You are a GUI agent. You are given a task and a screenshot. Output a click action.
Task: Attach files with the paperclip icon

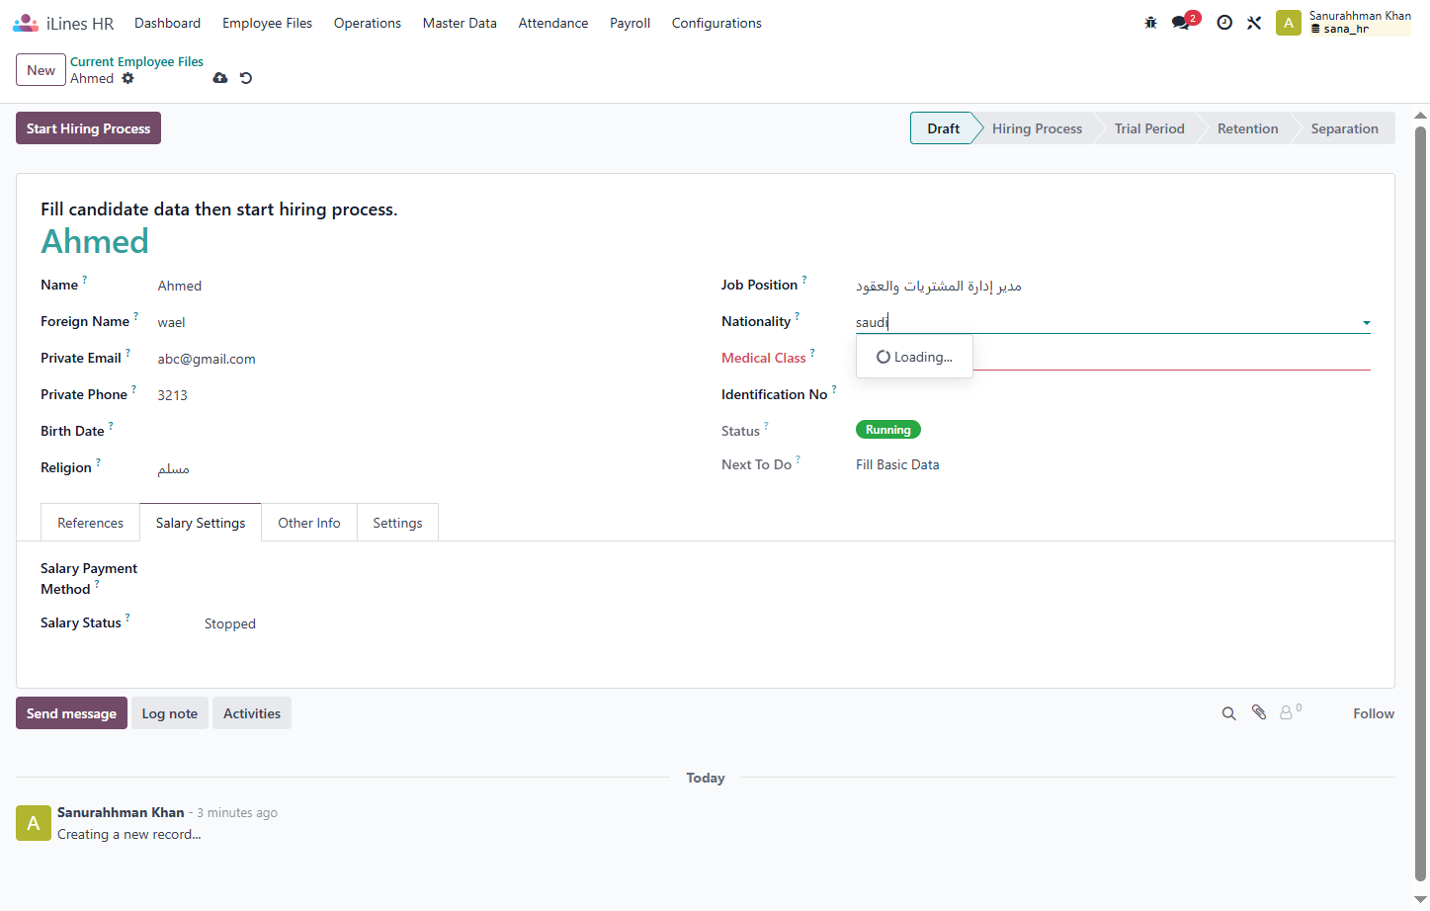pos(1259,712)
